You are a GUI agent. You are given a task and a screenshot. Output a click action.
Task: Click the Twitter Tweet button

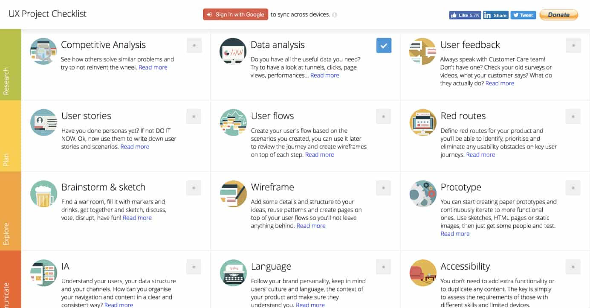[523, 15]
